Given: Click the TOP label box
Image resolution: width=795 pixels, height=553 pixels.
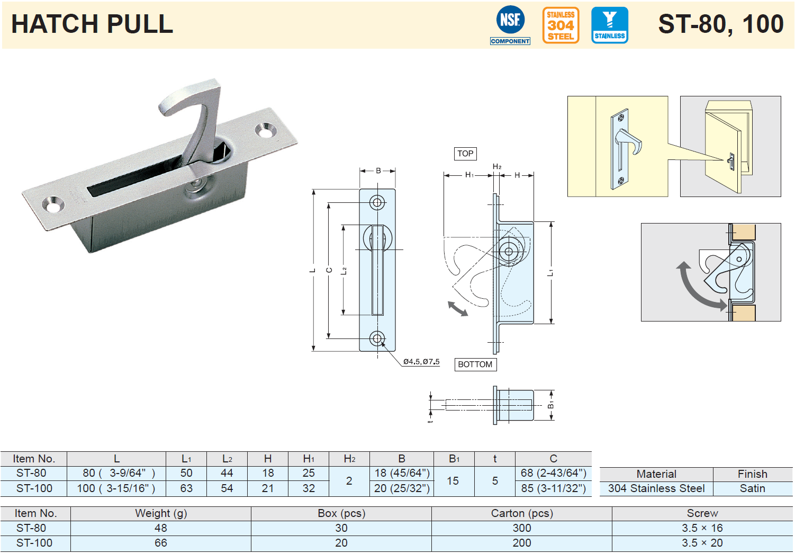Looking at the screenshot, I should tap(465, 154).
